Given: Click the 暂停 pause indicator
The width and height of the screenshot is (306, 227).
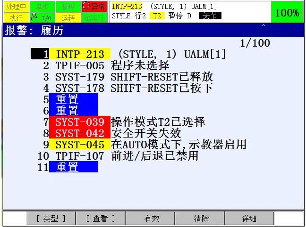Looking at the screenshot, I should pyautogui.click(x=68, y=7).
